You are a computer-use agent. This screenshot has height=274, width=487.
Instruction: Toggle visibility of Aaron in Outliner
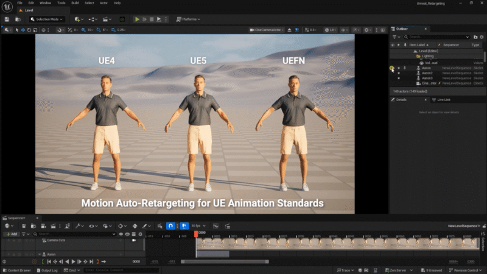point(392,68)
